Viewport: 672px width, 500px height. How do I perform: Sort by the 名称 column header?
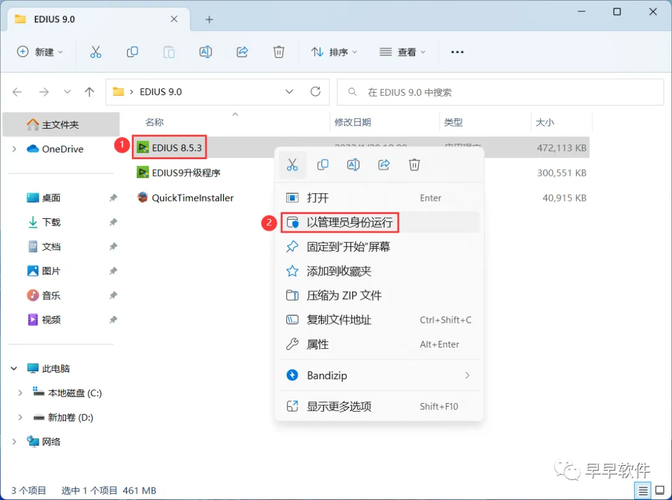click(154, 122)
